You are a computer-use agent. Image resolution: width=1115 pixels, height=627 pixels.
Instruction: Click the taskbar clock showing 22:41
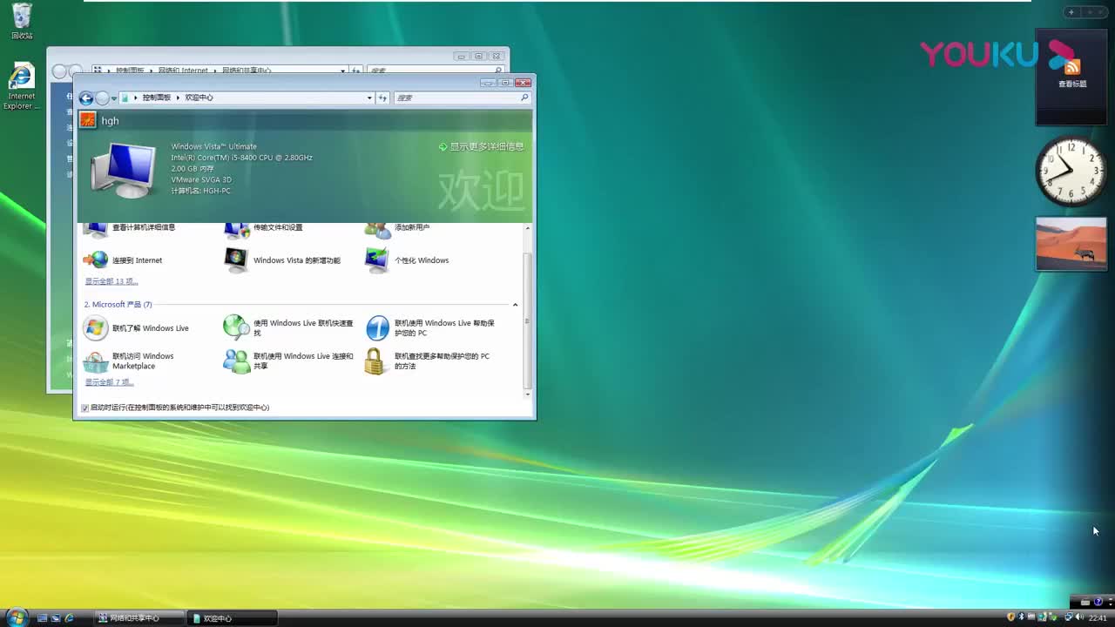point(1098,618)
